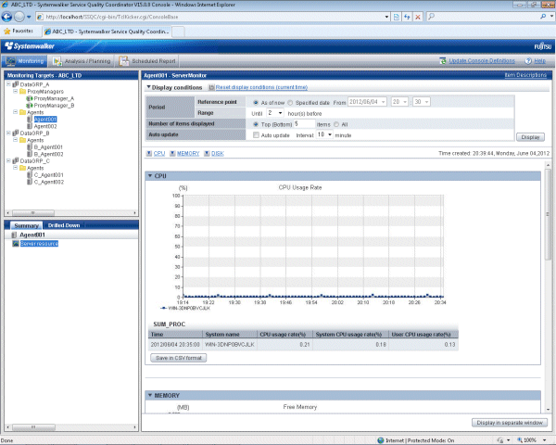Viewport: 556px width, 445px height.
Task: Select B_Agent002 in the tree
Action: pos(48,154)
